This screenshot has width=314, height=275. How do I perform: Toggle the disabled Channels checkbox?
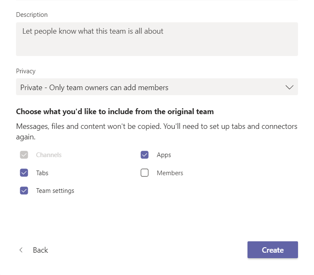point(24,155)
